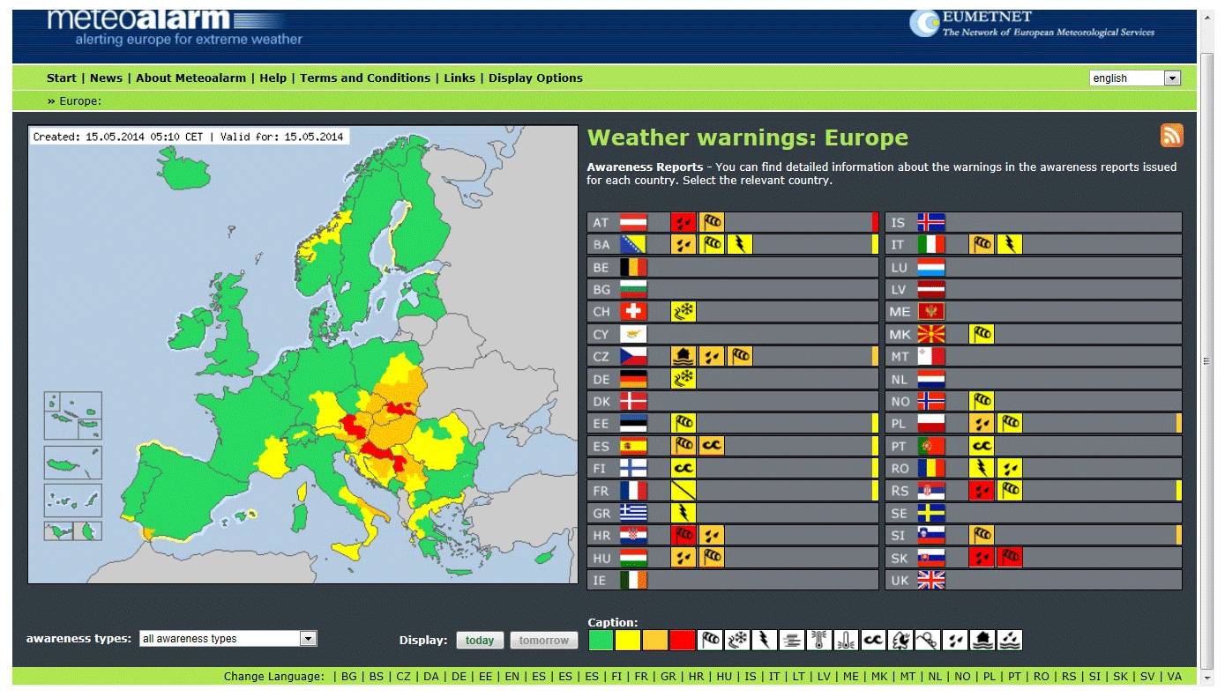Click Portugal's yellow coastal event icon
The height and width of the screenshot is (697, 1225).
coord(981,446)
